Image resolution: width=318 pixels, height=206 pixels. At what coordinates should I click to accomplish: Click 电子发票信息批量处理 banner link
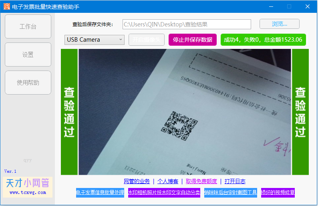pos(100,192)
